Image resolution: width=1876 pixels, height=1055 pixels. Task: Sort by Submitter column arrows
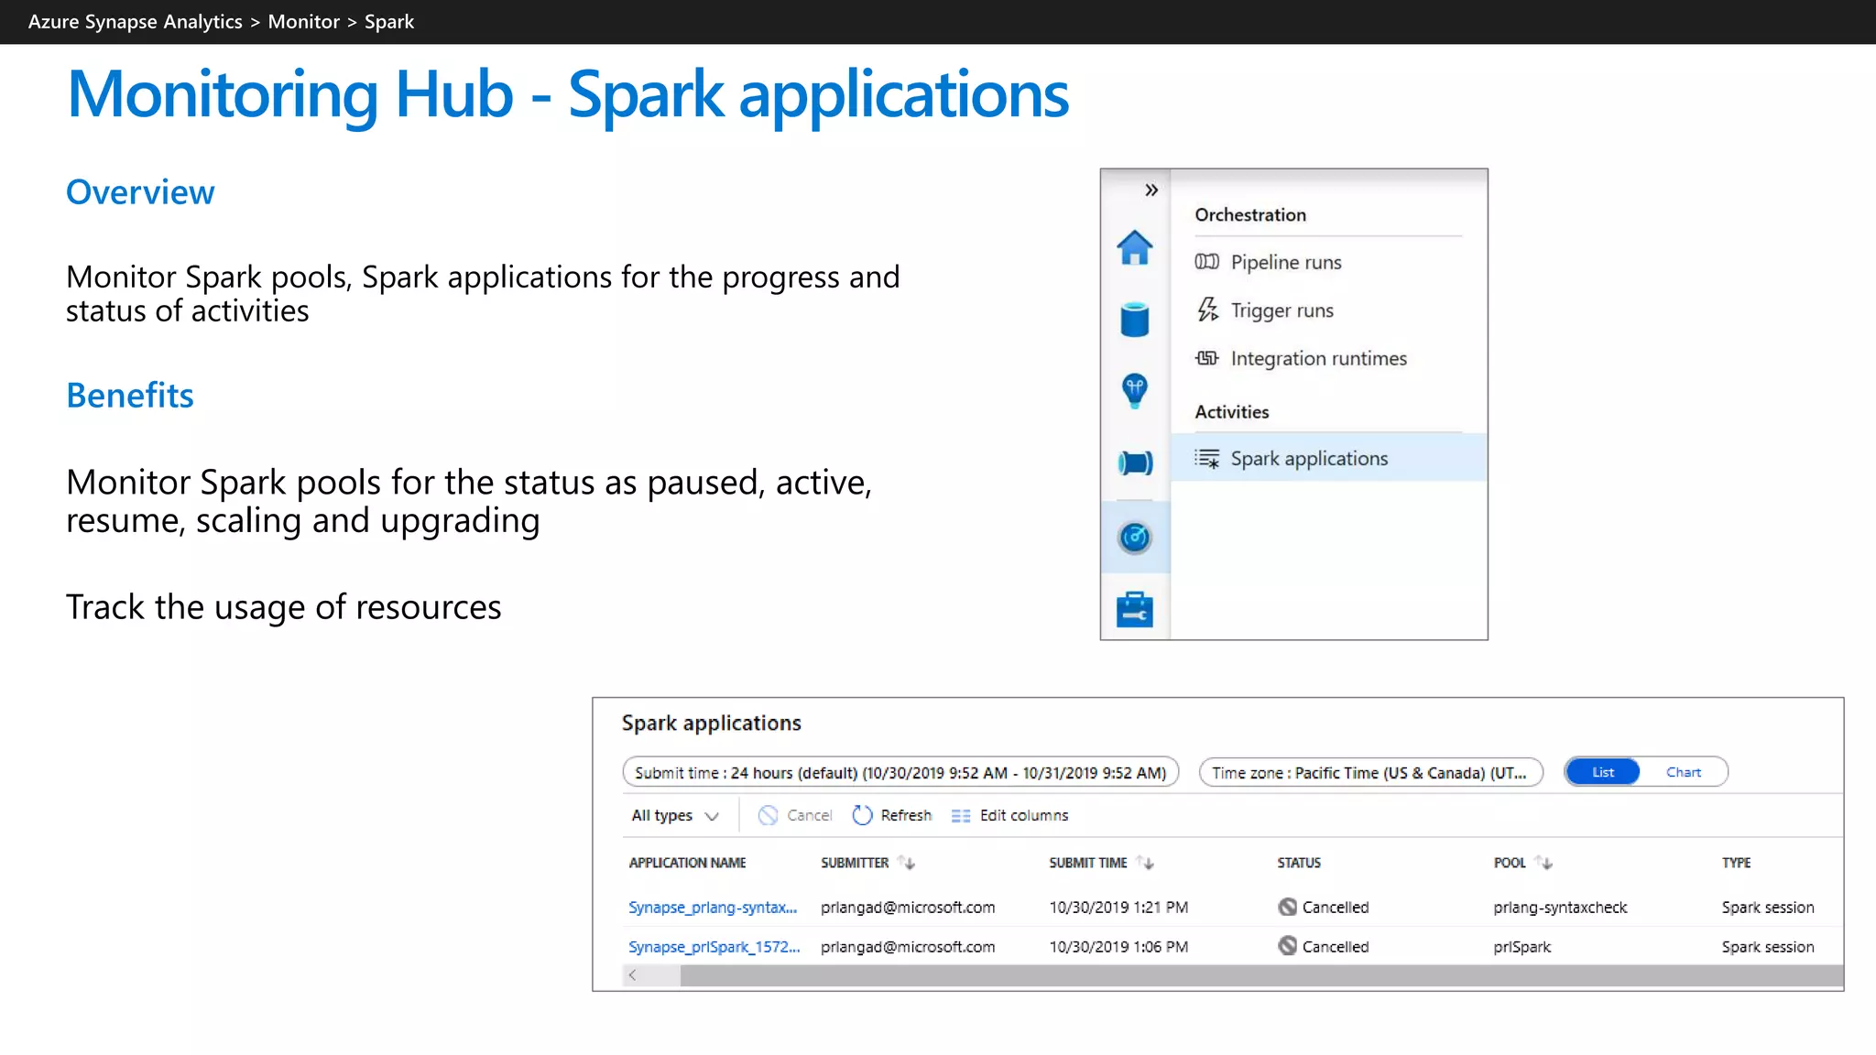coord(907,863)
